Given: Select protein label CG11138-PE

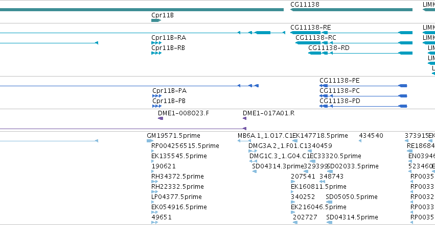Looking at the screenshot, I should click(339, 81).
